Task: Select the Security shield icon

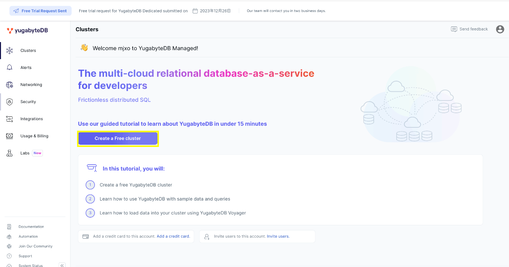Action: point(9,102)
